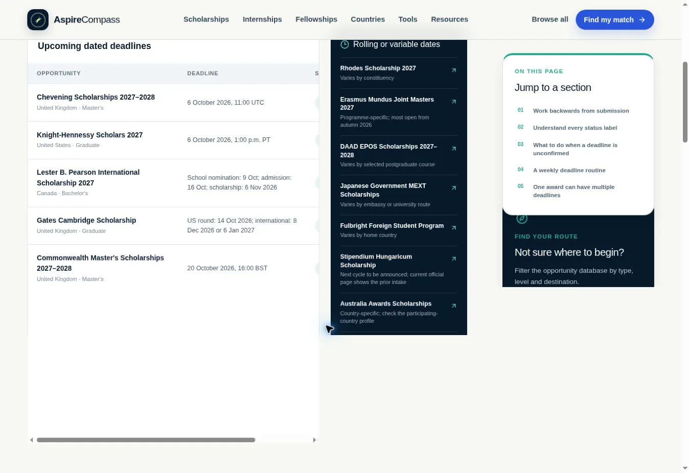Jump to Understand every status label
The width and height of the screenshot is (689, 473).
click(x=575, y=128)
